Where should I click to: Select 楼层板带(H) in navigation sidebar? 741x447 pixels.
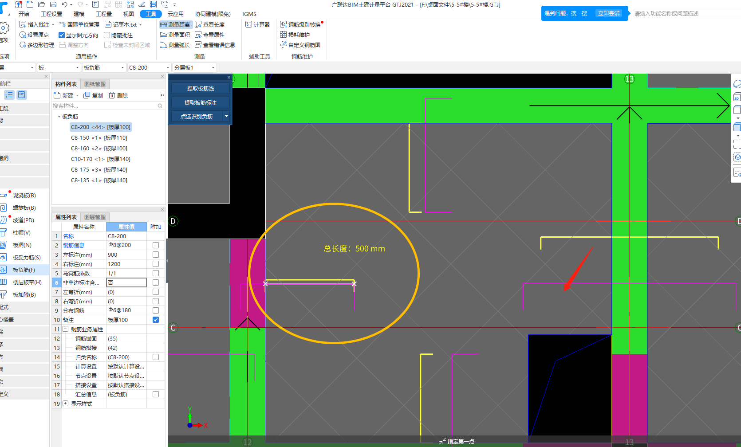pos(27,282)
